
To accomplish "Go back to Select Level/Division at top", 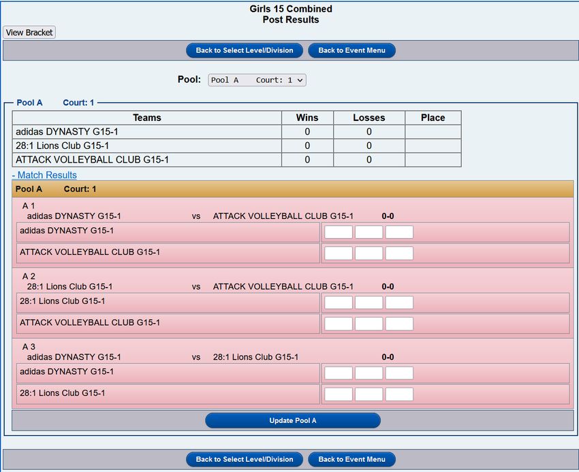I will [245, 50].
